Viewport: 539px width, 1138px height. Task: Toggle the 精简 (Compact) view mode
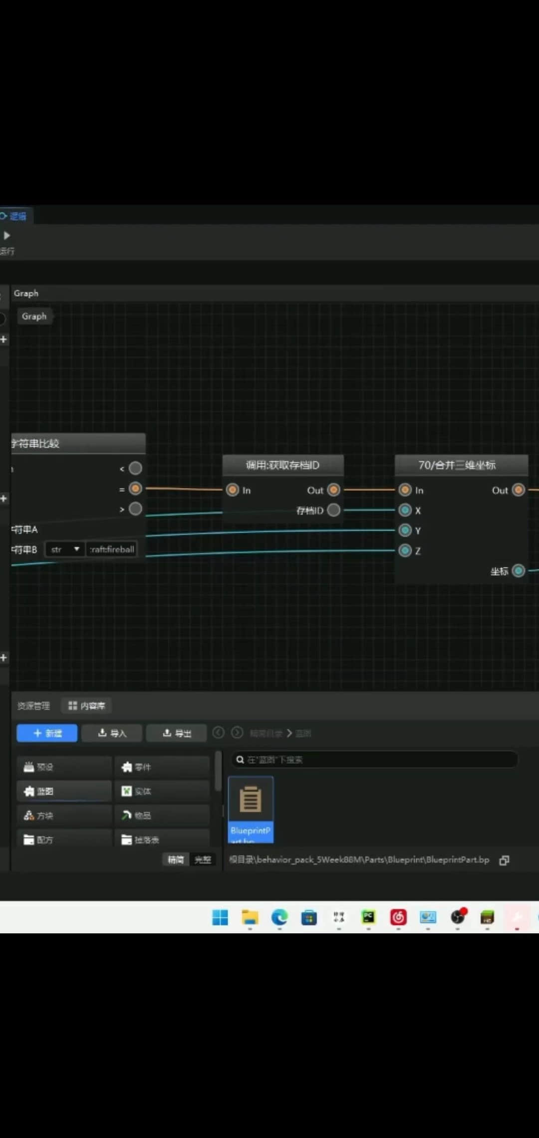pos(176,859)
